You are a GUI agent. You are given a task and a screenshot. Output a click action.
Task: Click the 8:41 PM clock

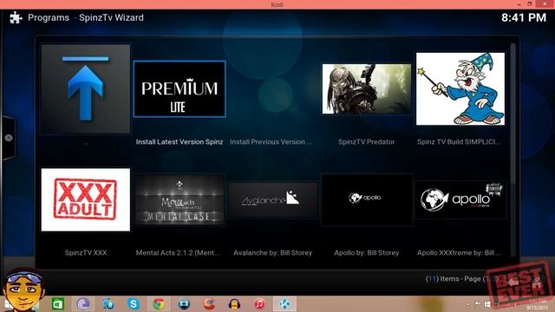(x=524, y=17)
